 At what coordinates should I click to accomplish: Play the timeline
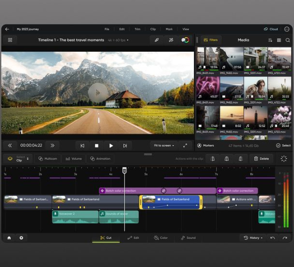[111, 146]
